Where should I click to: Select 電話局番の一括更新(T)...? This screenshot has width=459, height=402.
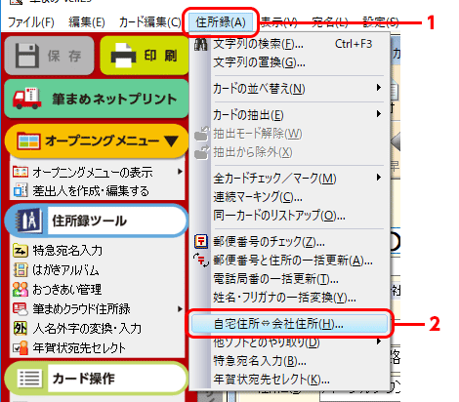click(290, 279)
